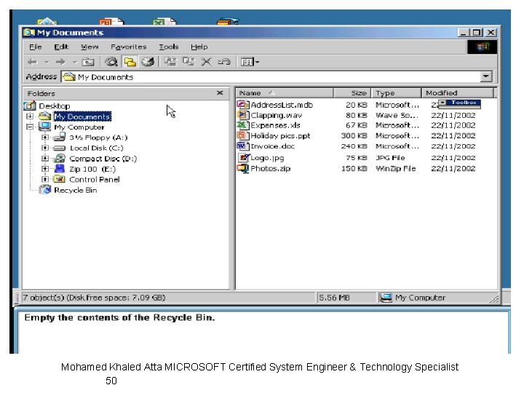Select Local Disk (C:) in tree
Screen dimensions: 524x393
pyautogui.click(x=96, y=148)
